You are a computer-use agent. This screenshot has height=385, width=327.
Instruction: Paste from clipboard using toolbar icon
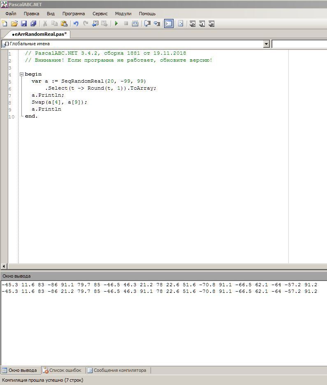64,24
